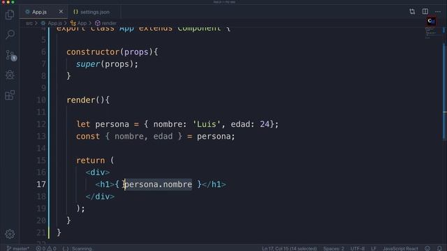447x251 pixels.
Task: Change encoding via UTF-8
Action: click(358, 248)
